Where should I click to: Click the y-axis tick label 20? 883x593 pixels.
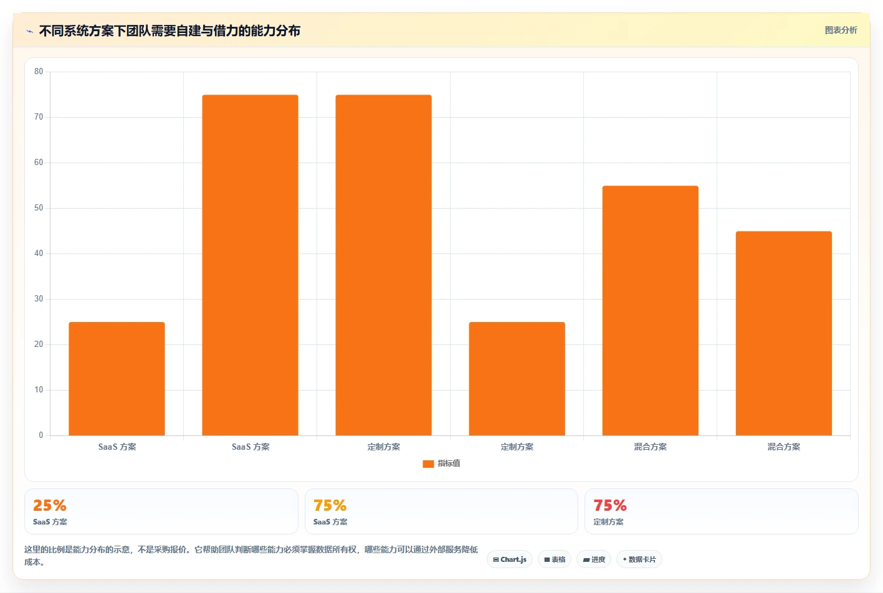point(39,344)
